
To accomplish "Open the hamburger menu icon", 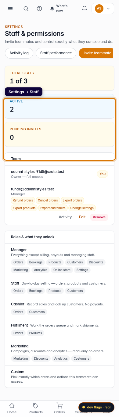I will pos(10,9).
